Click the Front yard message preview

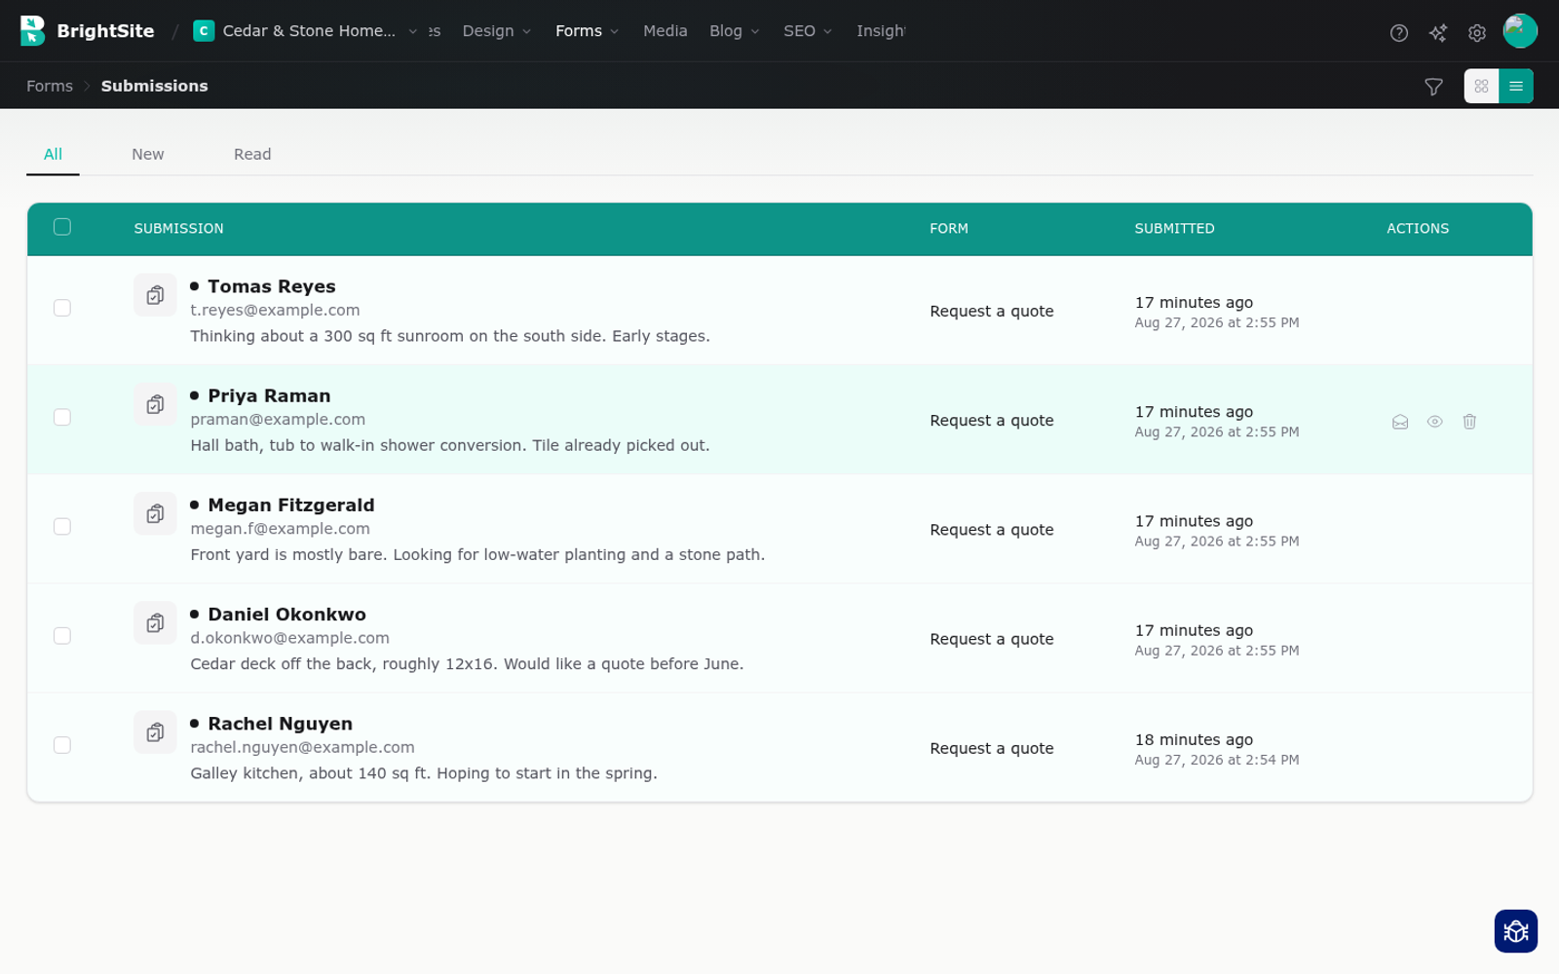tap(477, 554)
